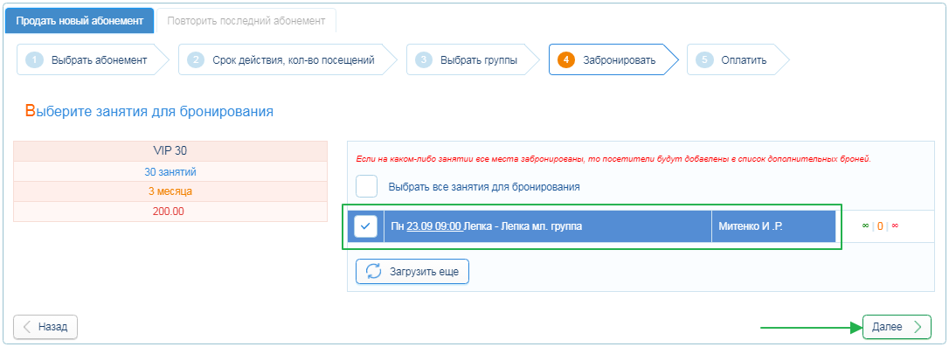Click step number 5 circle icon

[704, 60]
